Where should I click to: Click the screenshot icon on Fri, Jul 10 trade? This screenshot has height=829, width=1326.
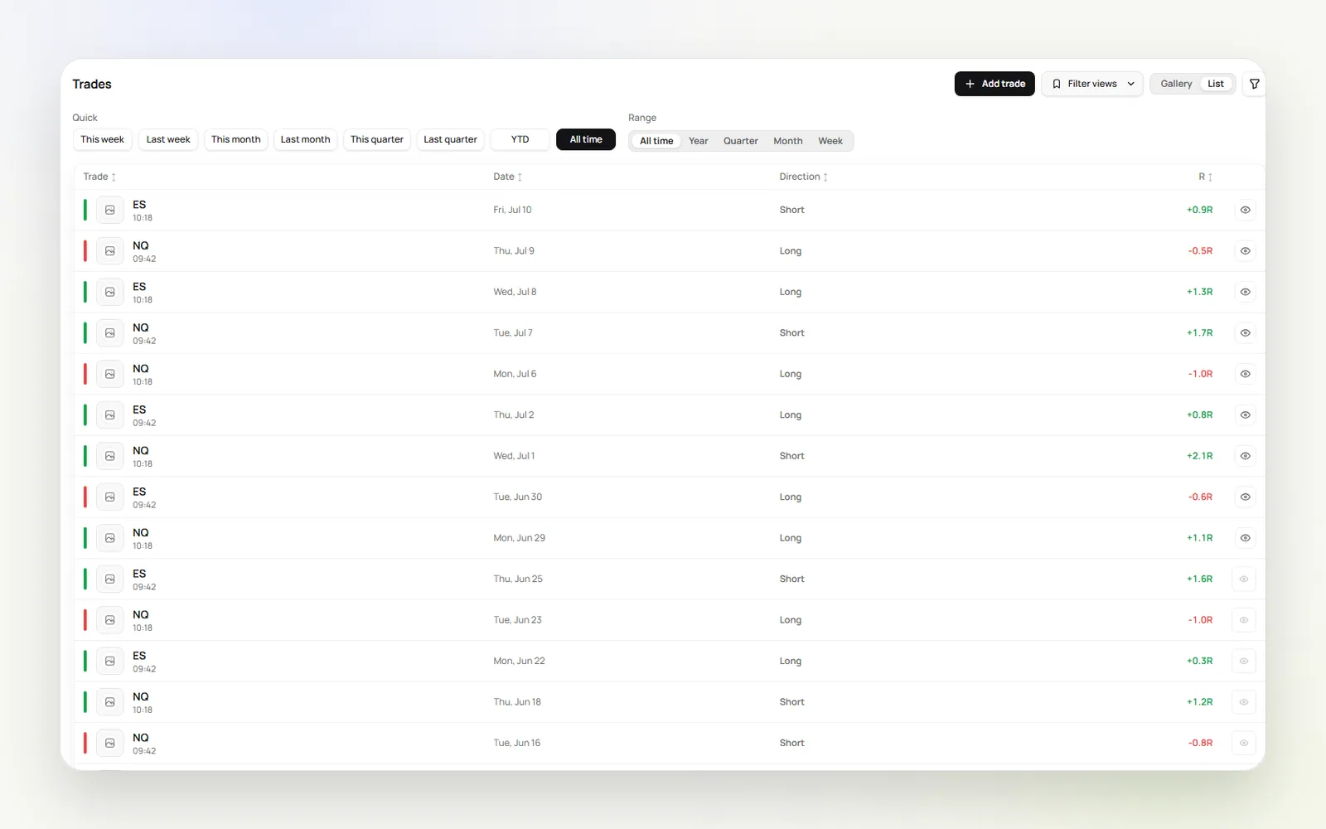coord(109,210)
